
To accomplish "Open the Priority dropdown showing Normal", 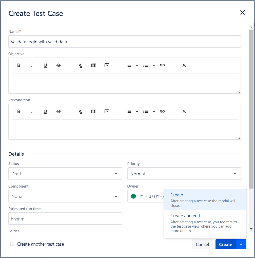I will click(184, 174).
